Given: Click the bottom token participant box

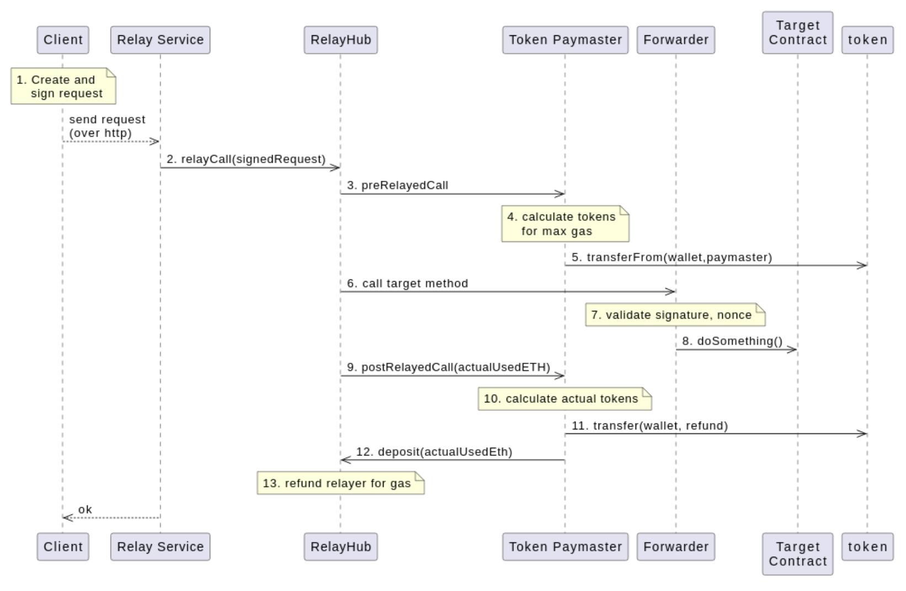Looking at the screenshot, I should 867,546.
